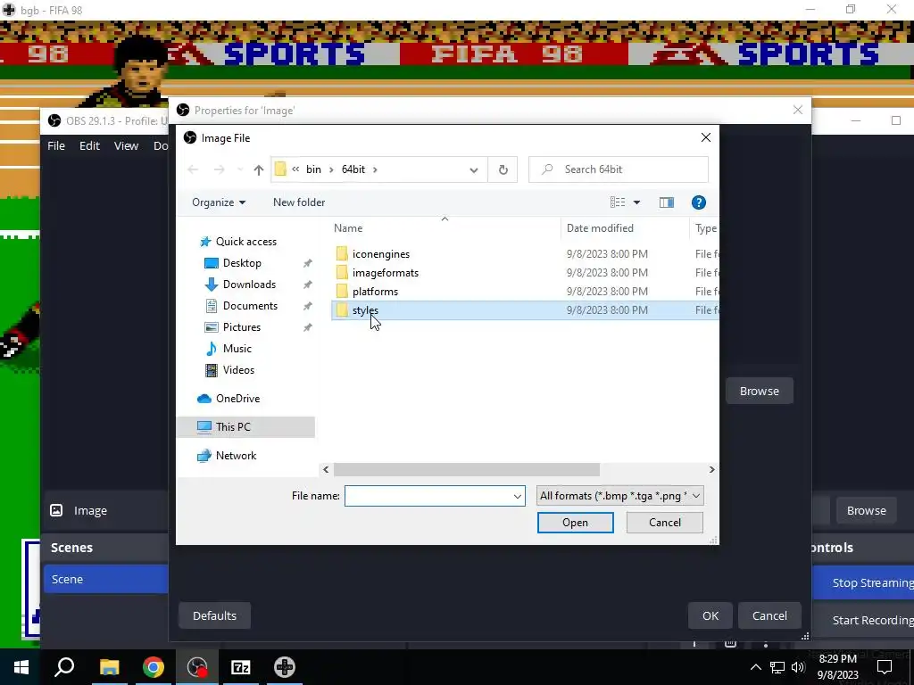Click the horizontal scrollbar left arrow
The width and height of the screenshot is (914, 685).
pos(326,469)
